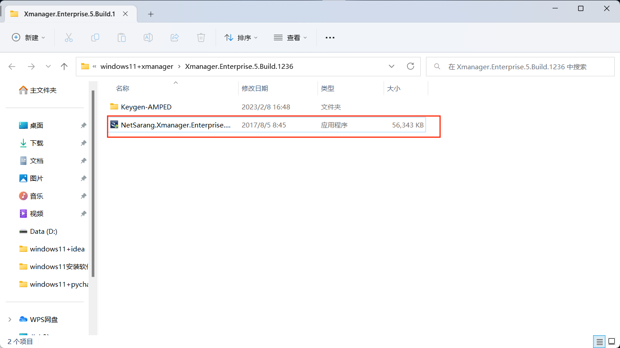The image size is (620, 348).
Task: Click the 2017/8/5 8:45 date cell
Action: [x=264, y=125]
